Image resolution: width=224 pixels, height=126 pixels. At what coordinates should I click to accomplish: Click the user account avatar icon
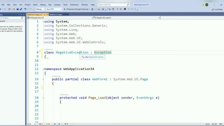[x=207, y=5]
